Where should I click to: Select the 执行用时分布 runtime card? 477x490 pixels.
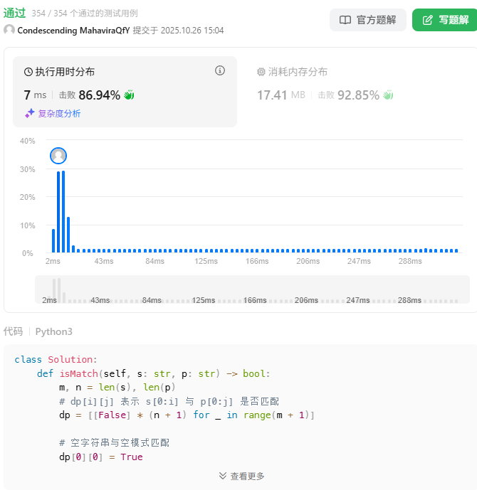pos(125,92)
